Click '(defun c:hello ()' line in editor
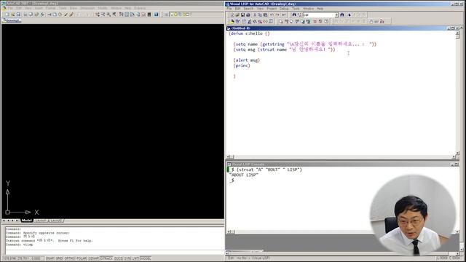The image size is (466, 262). tap(249, 33)
